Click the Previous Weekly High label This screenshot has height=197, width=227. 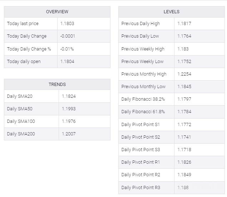143,49
